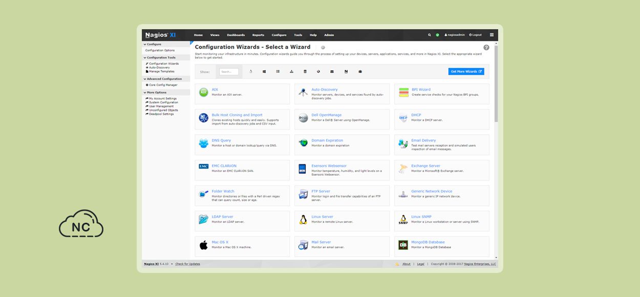Click the AIX wizard green icon
Viewport: 640px width, 297px height.
coord(203,93)
